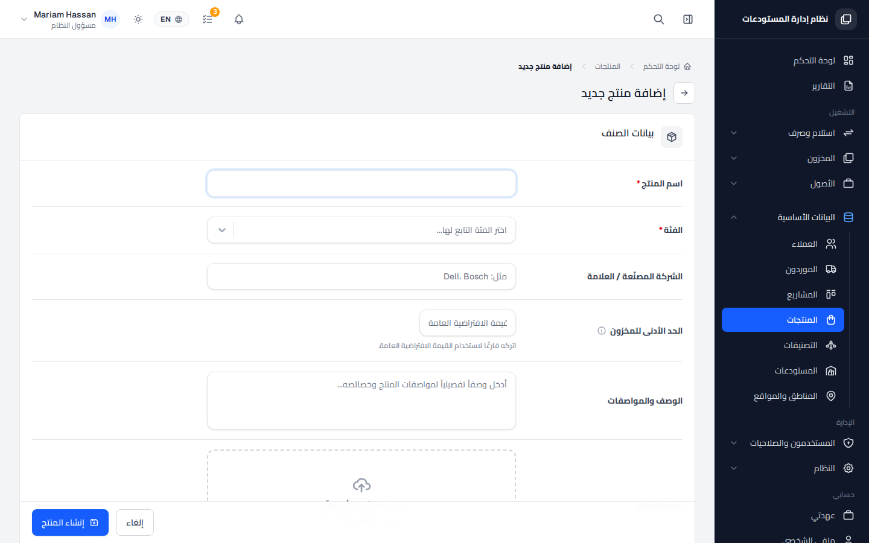869x543 pixels.
Task: Click the app logo icon in the sidebar header
Action: click(846, 19)
